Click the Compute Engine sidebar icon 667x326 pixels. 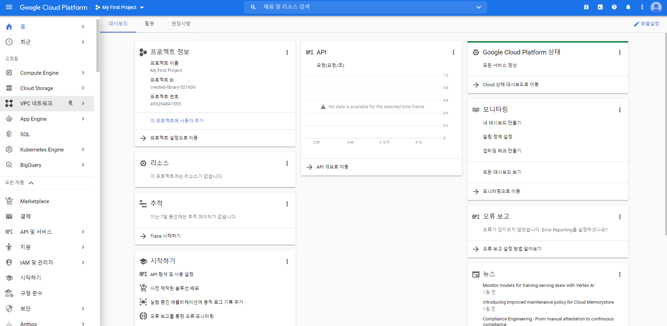[9, 73]
